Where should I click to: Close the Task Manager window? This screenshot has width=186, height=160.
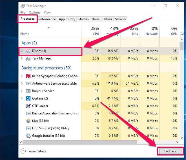click(x=178, y=6)
